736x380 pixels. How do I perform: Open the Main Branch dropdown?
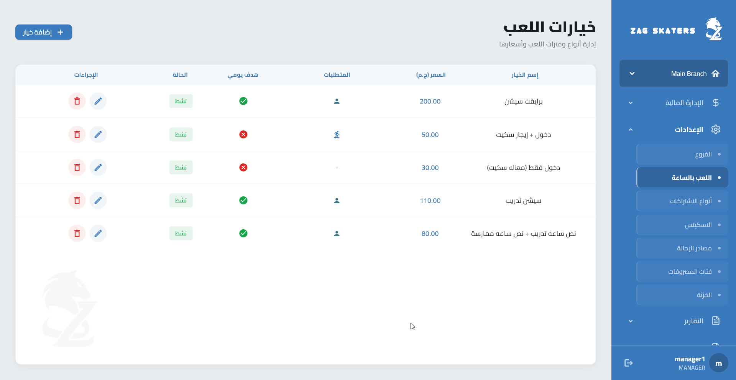674,74
